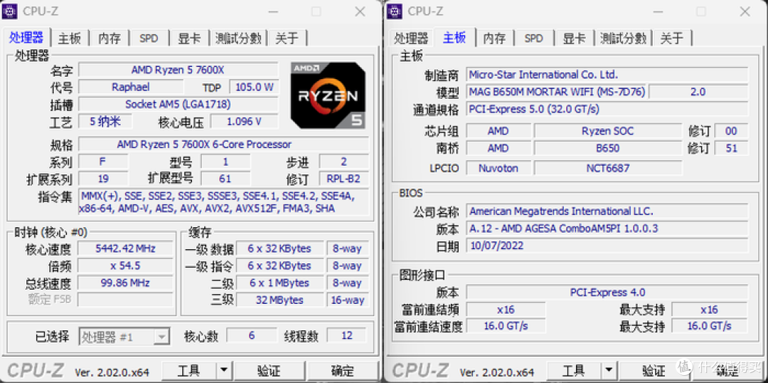Open 关于 tab in left CPU-Z window

click(x=287, y=38)
